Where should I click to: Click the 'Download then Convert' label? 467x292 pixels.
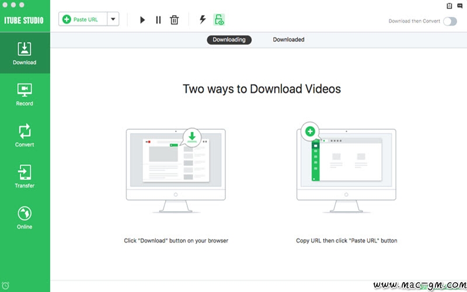414,21
